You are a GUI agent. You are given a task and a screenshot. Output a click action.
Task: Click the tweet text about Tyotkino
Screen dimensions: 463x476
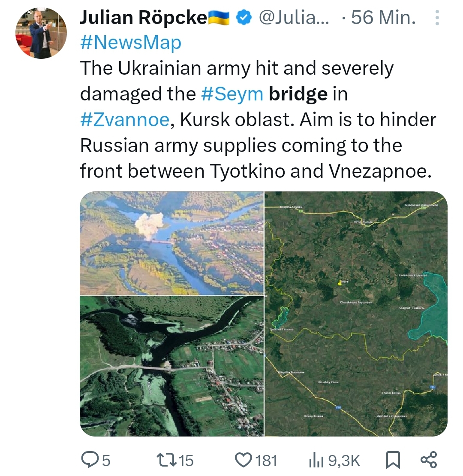(x=258, y=119)
